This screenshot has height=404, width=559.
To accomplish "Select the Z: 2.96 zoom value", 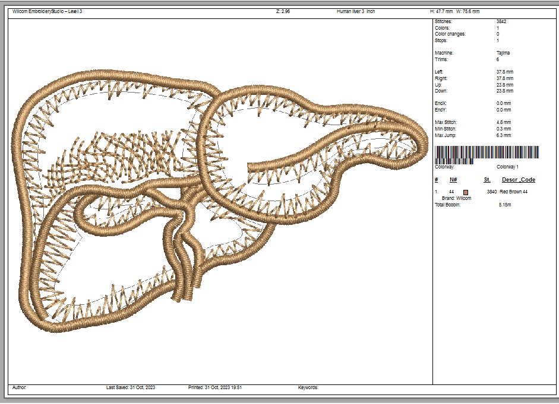I will coord(283,11).
